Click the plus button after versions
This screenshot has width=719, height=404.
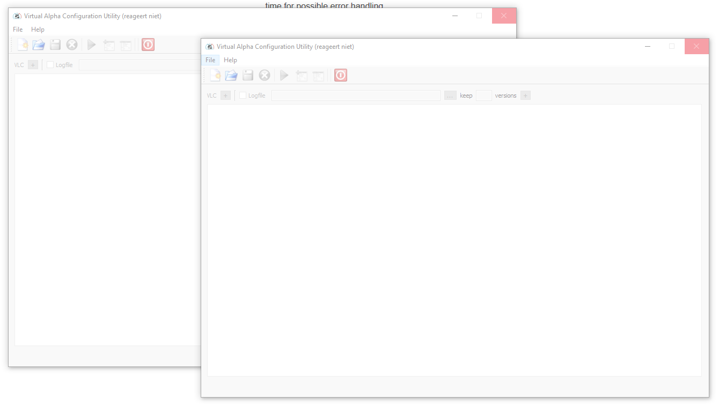coord(526,96)
